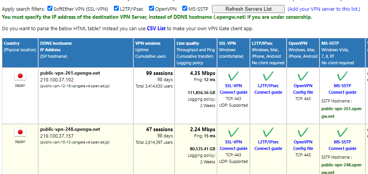Click the L2TP/IPsec column header
Viewport: 368px width, 174px height.
point(268,53)
